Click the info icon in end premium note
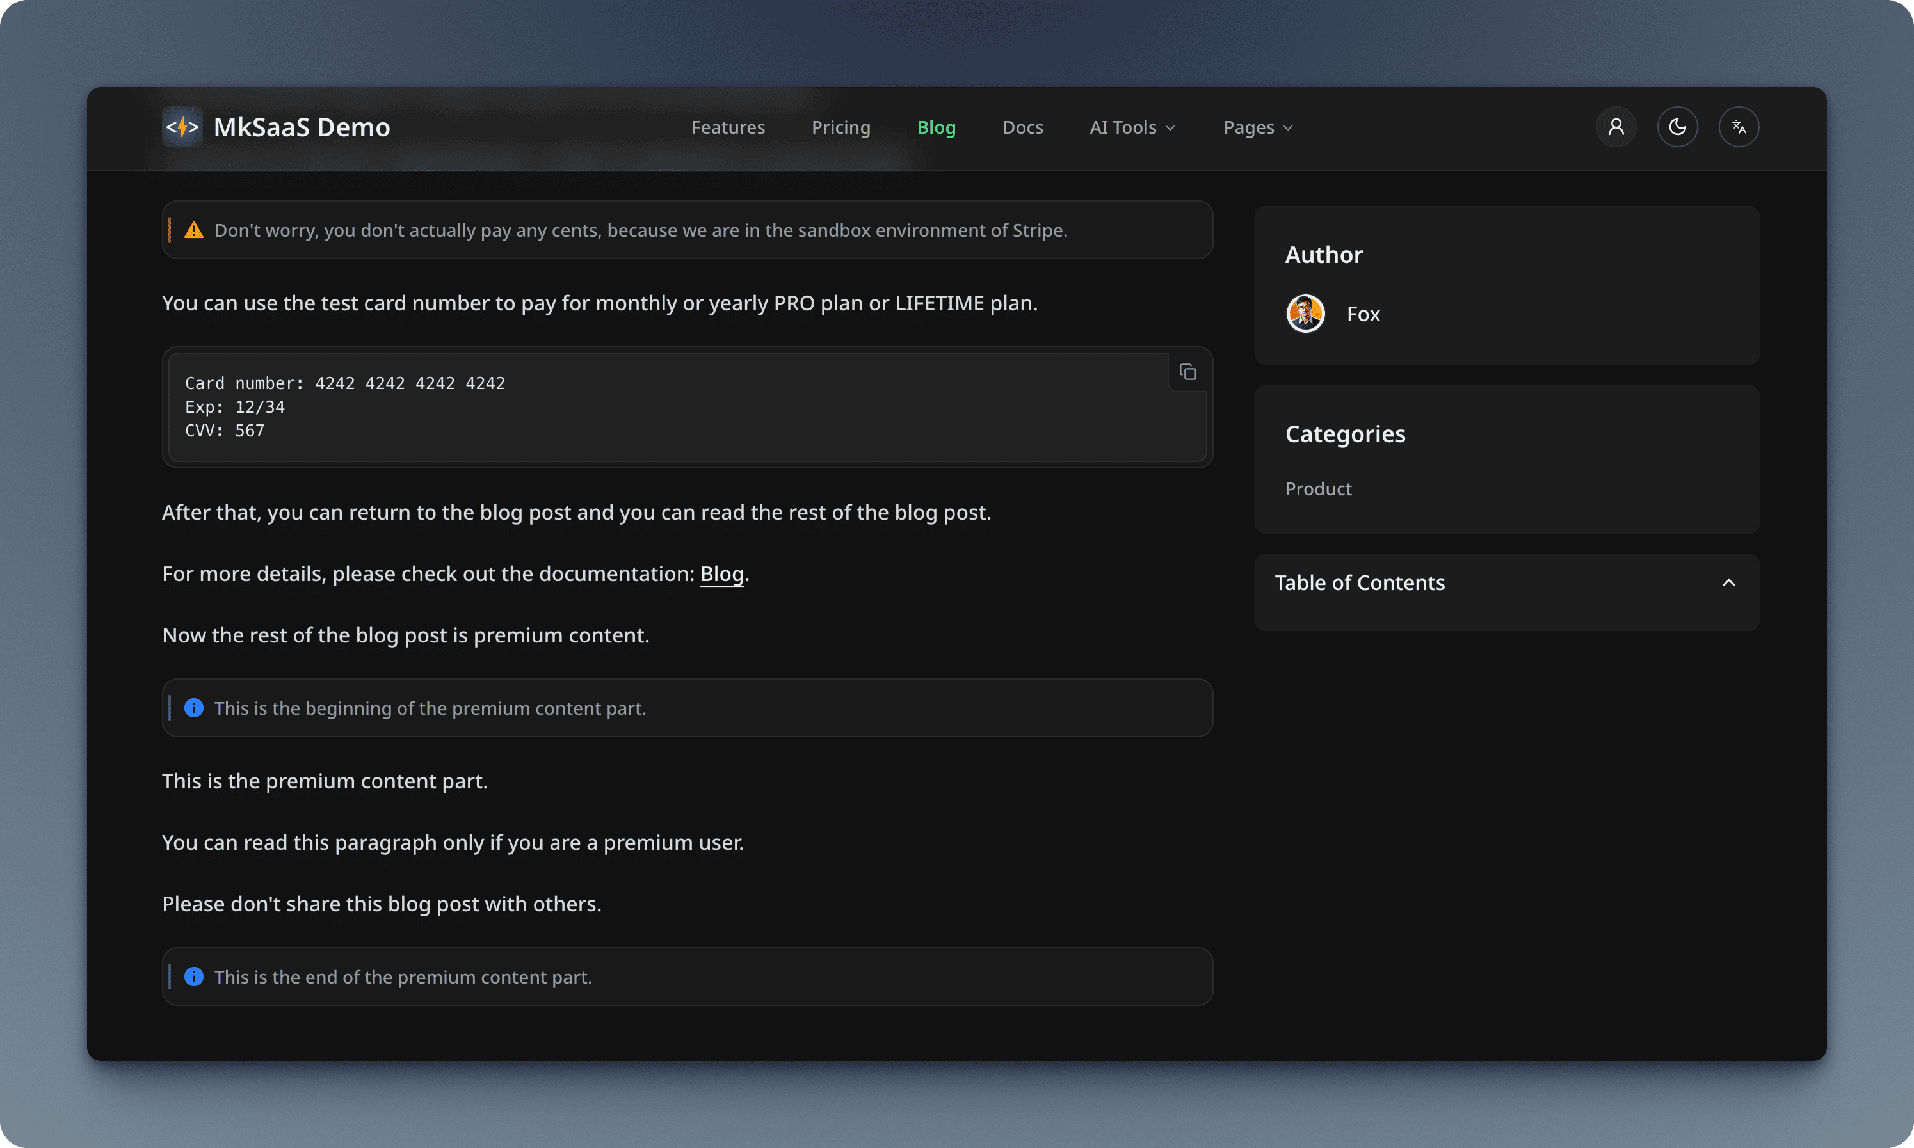The height and width of the screenshot is (1148, 1914). tap(193, 977)
